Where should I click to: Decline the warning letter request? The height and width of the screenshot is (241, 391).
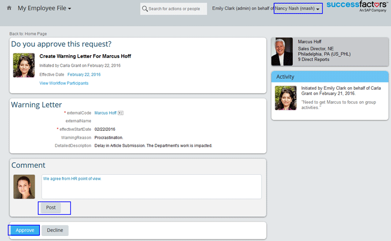pos(55,230)
